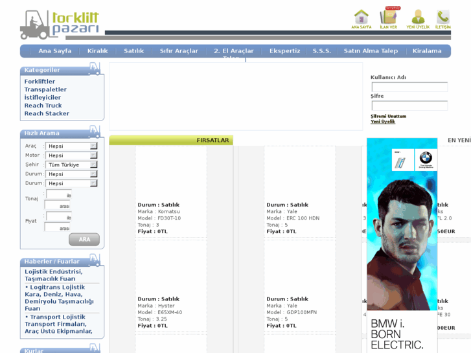Go to Ana Sayfa in navigation bar

(x=55, y=51)
